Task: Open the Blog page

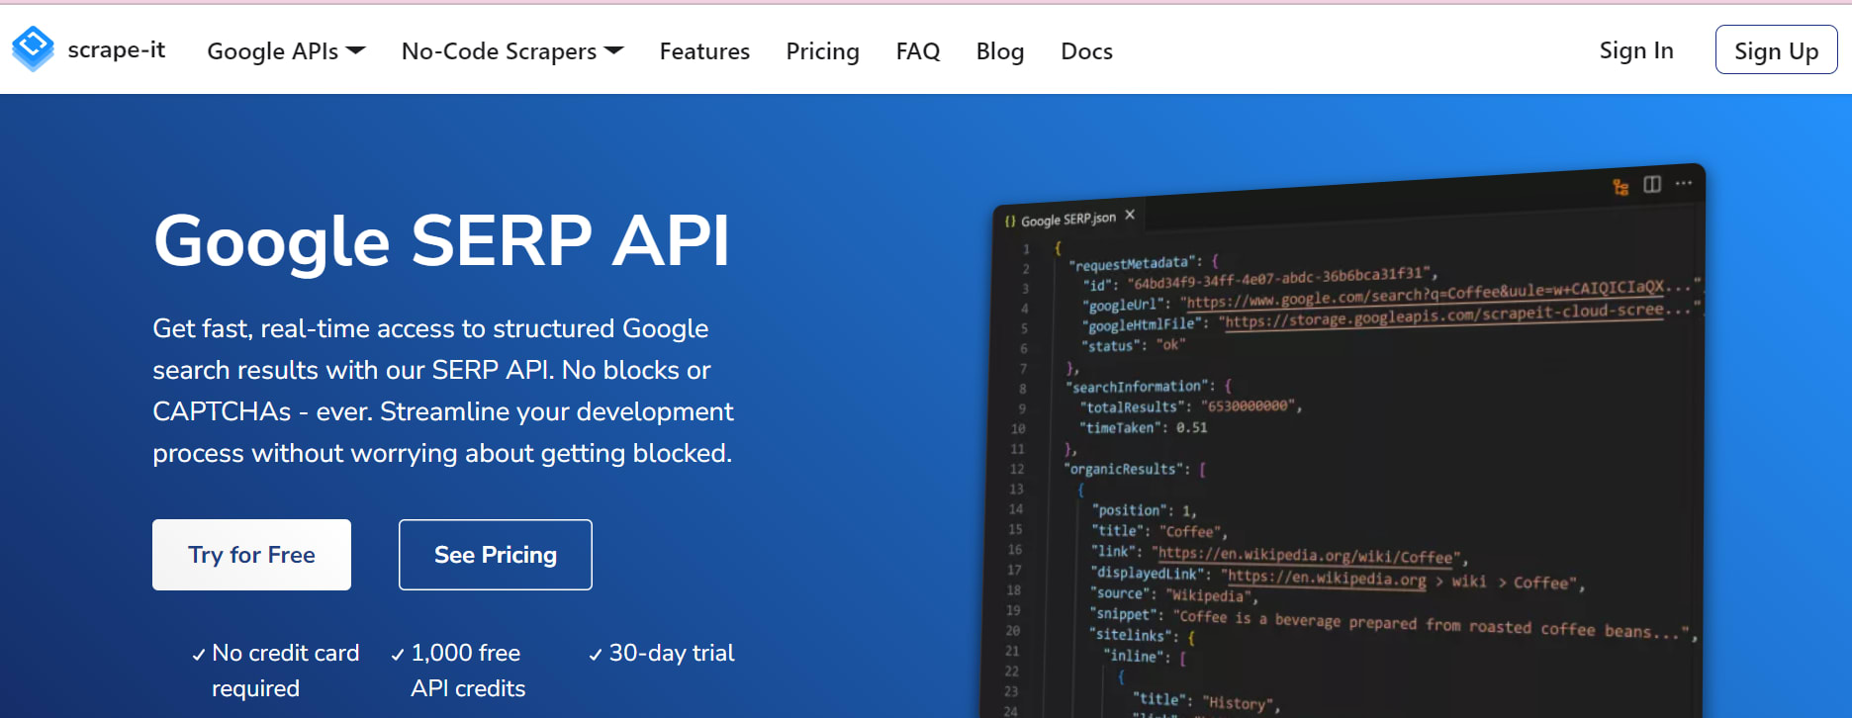Action: 1000,51
